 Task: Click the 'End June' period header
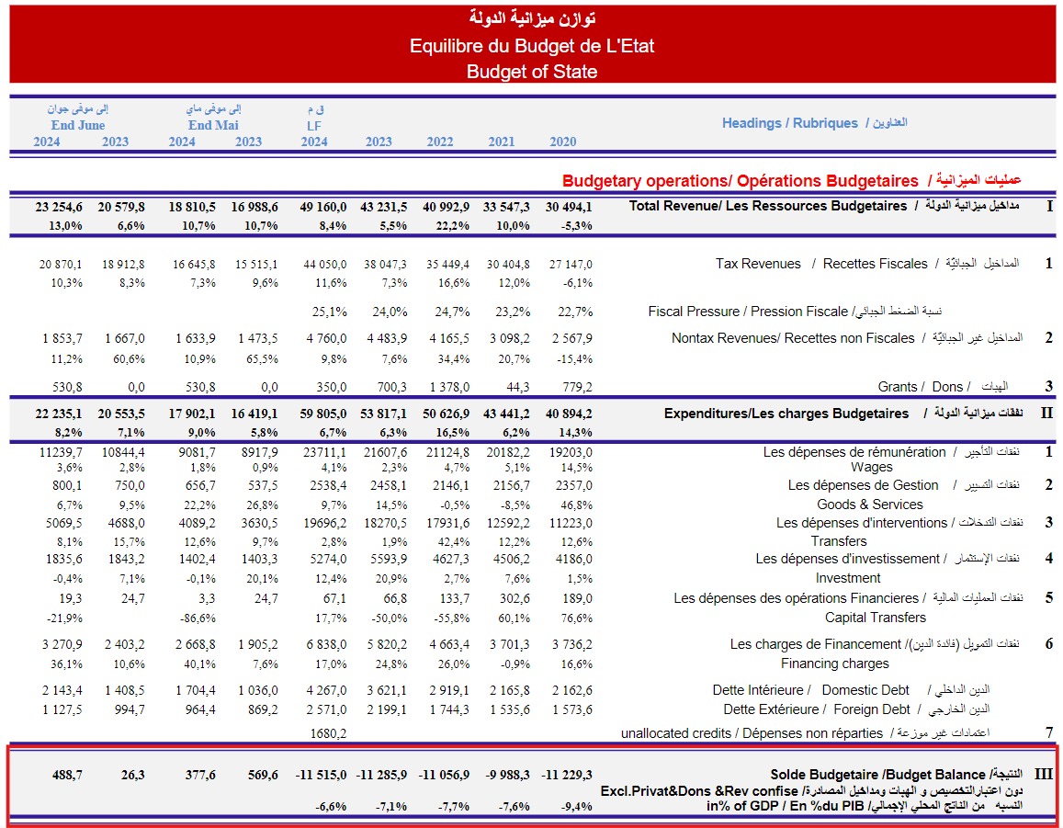[78, 125]
